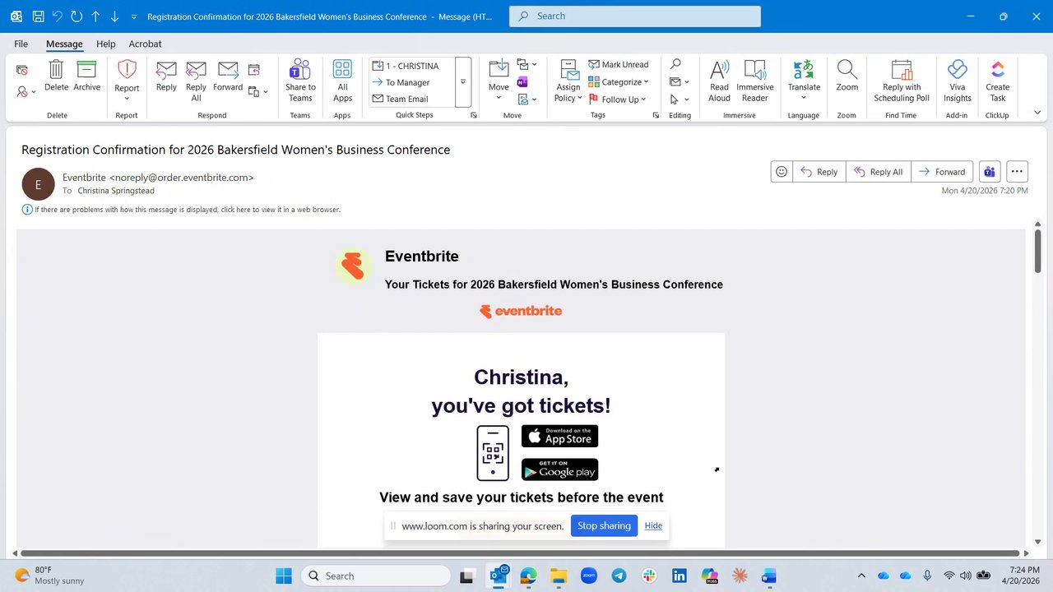
Task: Save the message via title bar icon
Action: (38, 16)
